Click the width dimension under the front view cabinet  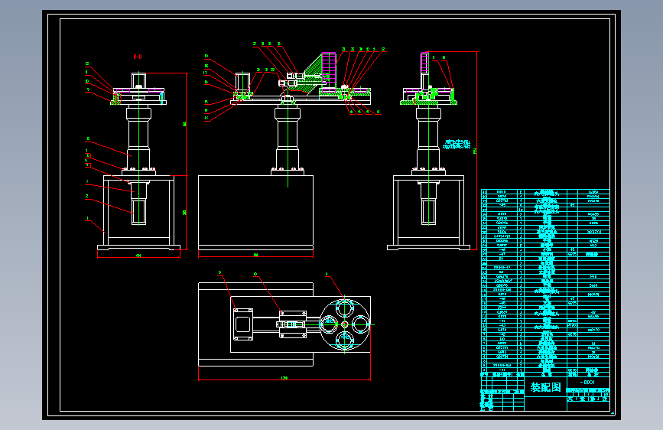tap(255, 255)
